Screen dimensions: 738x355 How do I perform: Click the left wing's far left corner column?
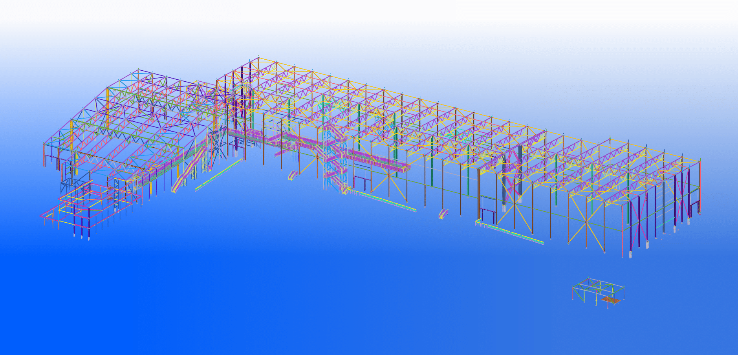[x=44, y=155]
